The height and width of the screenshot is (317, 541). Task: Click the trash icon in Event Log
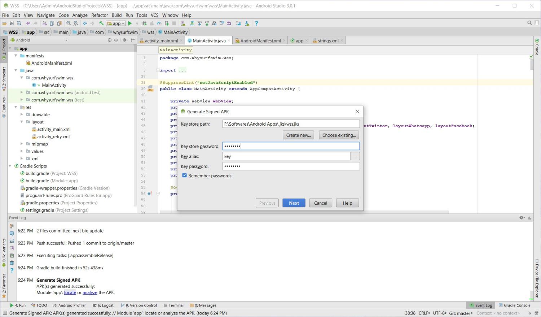12,263
